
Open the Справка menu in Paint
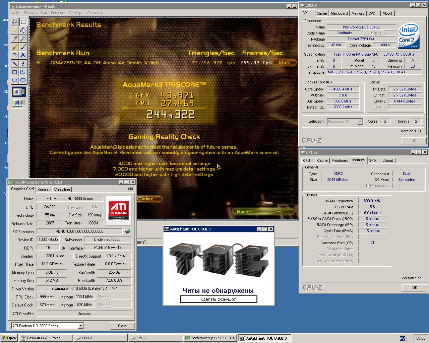click(95, 13)
